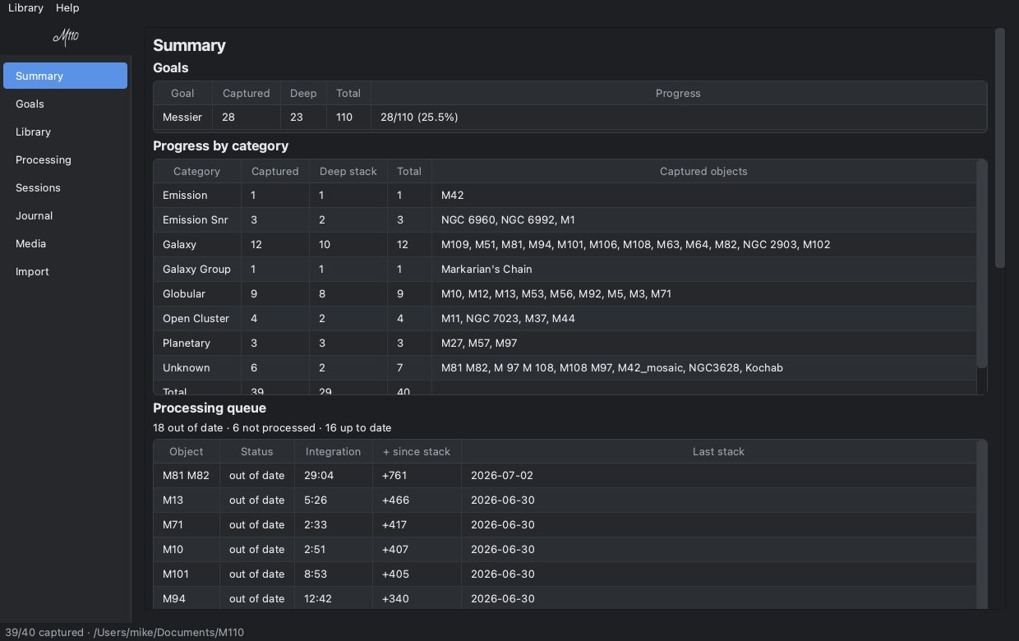The height and width of the screenshot is (641, 1019).
Task: Select the M13 queue row
Action: pos(565,500)
